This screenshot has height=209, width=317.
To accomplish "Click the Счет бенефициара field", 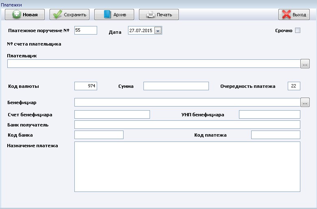I will point(112,115).
